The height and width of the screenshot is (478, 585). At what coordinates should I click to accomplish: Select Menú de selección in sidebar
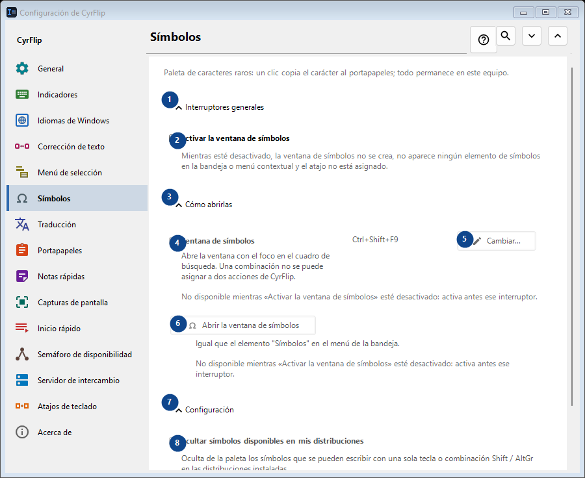tap(77, 172)
